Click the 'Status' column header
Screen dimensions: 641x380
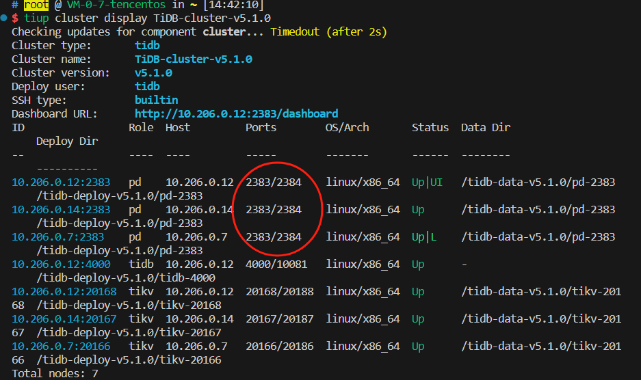(430, 128)
